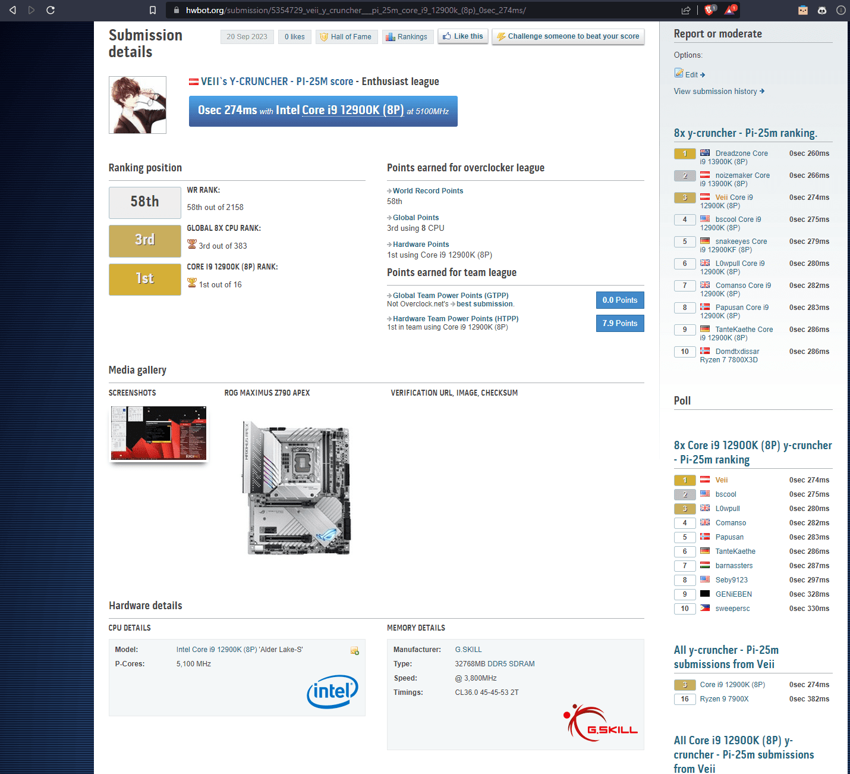Open L0wpull in 12900K ranking list
850x774 pixels.
pyautogui.click(x=728, y=509)
